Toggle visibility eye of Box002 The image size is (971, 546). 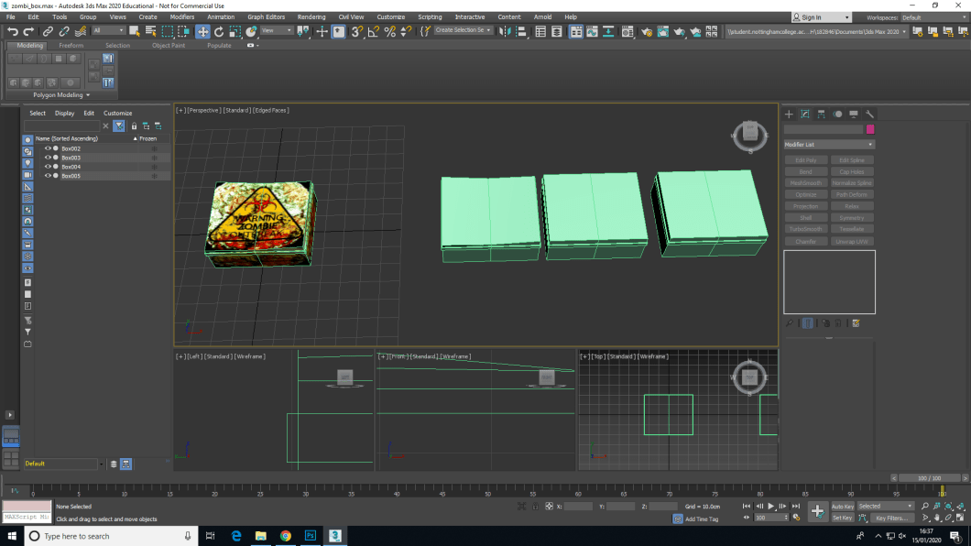(48, 148)
